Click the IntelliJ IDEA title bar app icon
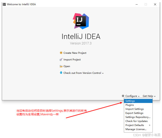Viewport: 162px width, 138px height. click(x=4, y=4)
